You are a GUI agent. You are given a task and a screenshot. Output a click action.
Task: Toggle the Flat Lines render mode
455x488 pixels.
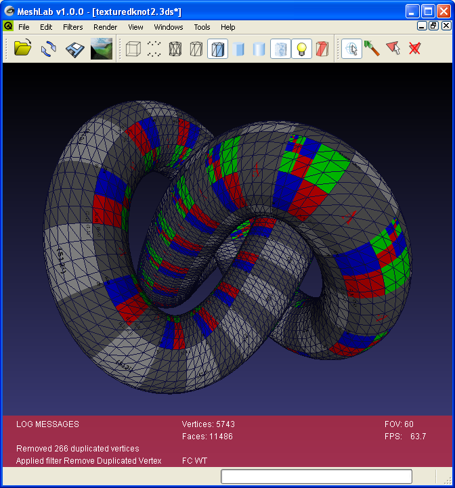217,49
